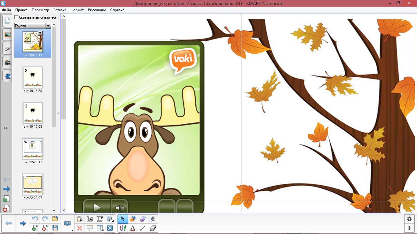Play the Voki moose animation
Screen dimensions: 417x234
coord(97,208)
